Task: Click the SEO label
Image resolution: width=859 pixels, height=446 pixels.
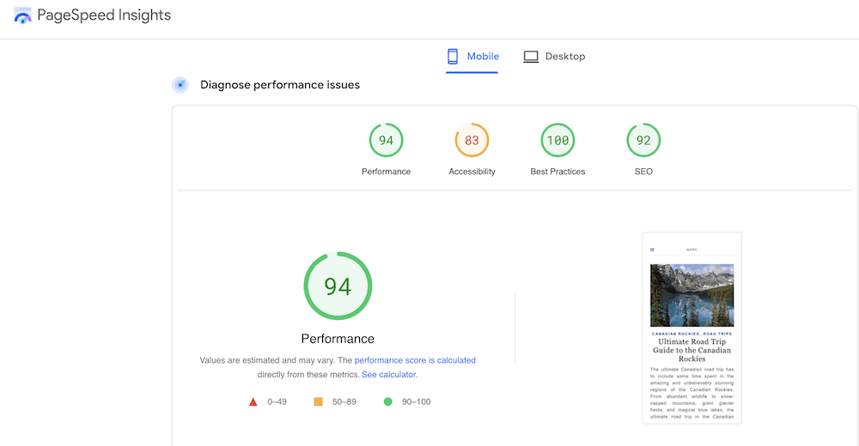Action: pyautogui.click(x=643, y=172)
